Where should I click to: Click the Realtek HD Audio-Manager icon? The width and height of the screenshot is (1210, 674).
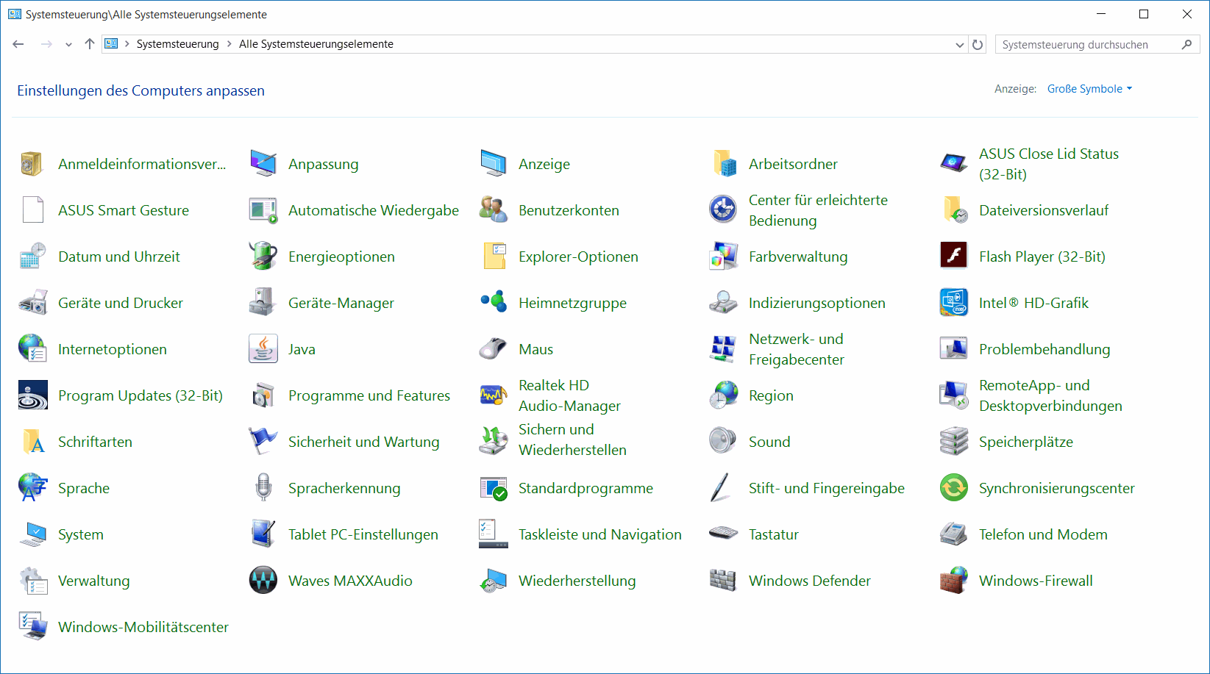(x=493, y=395)
